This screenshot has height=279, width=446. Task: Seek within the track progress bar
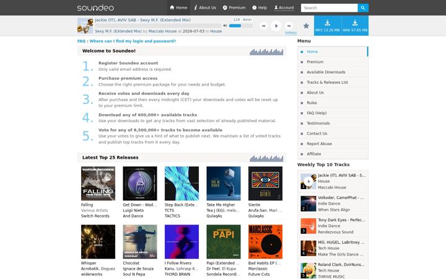pos(158,25)
